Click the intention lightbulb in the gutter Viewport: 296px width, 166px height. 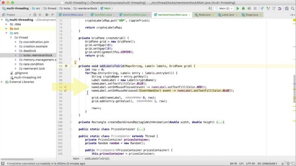(x=75, y=62)
